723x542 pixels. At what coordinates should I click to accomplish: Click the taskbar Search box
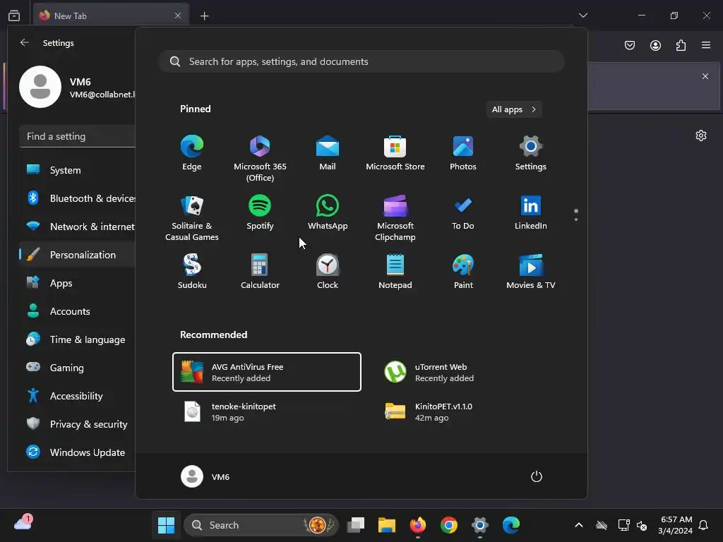(x=261, y=525)
